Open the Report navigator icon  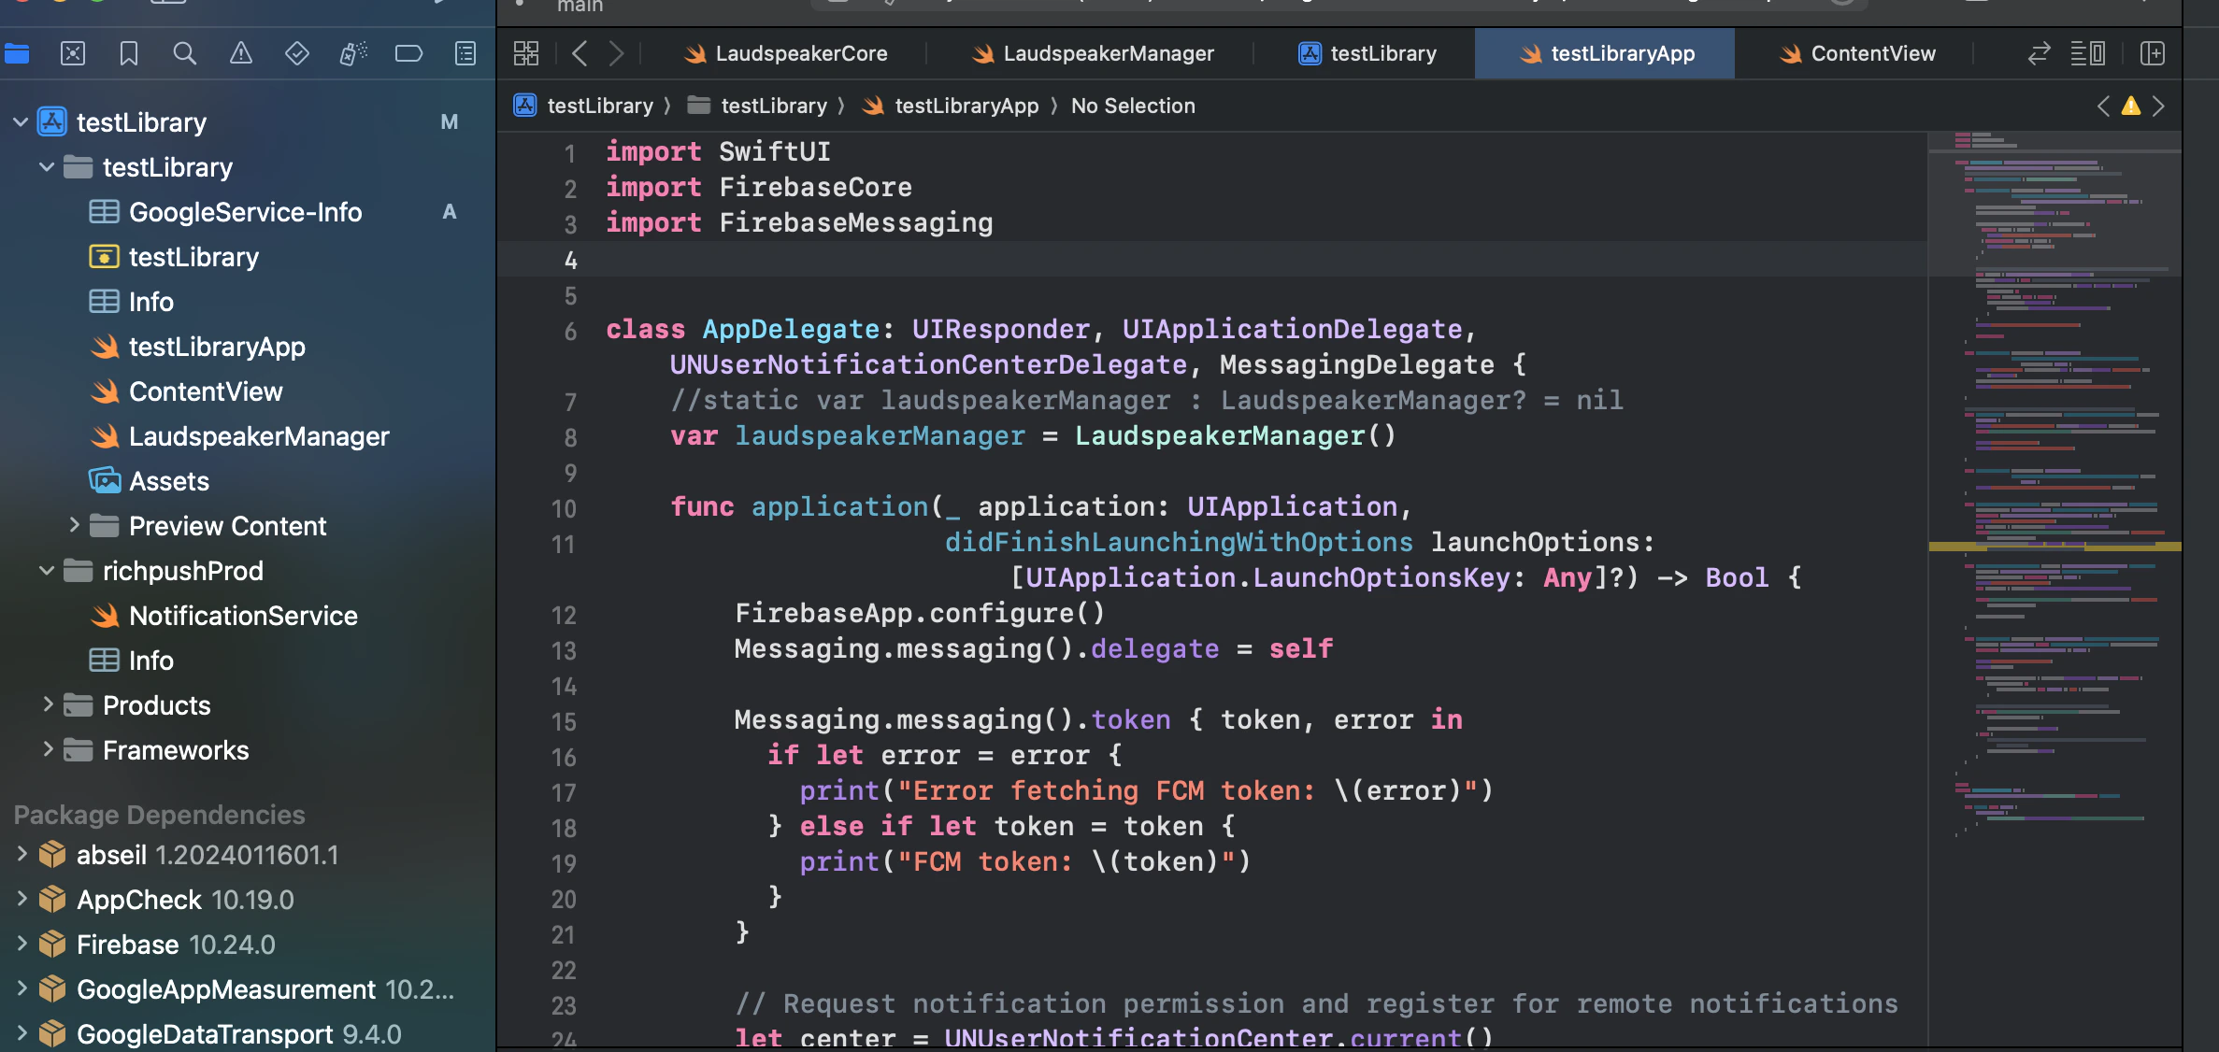pyautogui.click(x=465, y=53)
